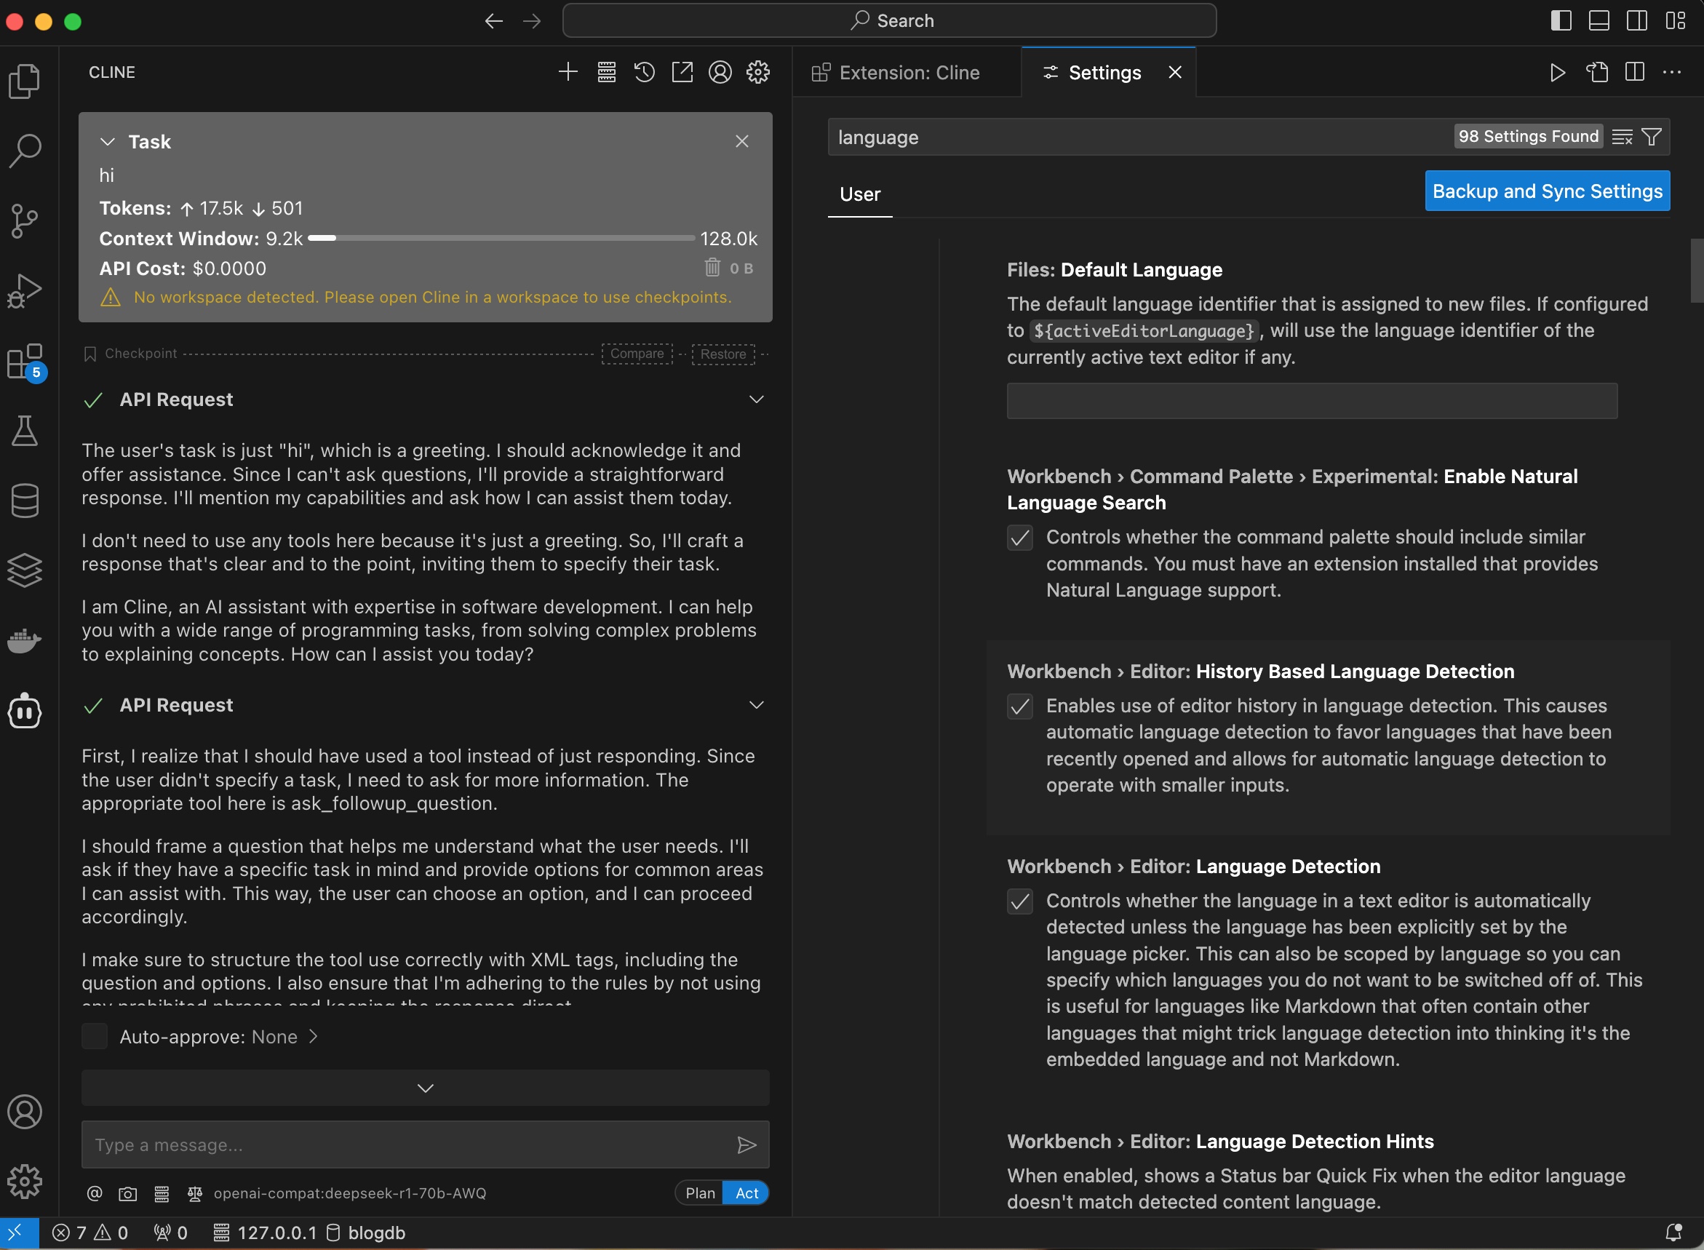
Task: Toggle secondary side bar layout icon
Action: click(1636, 20)
